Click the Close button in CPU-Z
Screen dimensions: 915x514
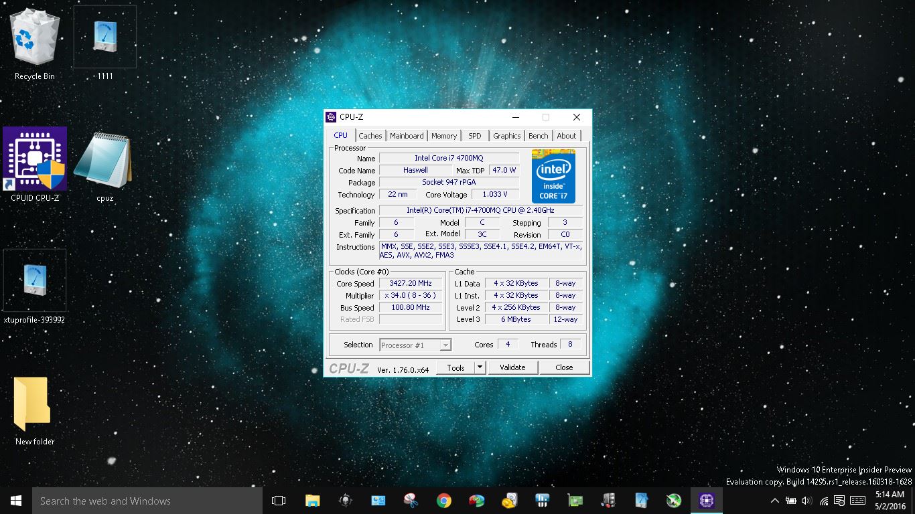564,367
